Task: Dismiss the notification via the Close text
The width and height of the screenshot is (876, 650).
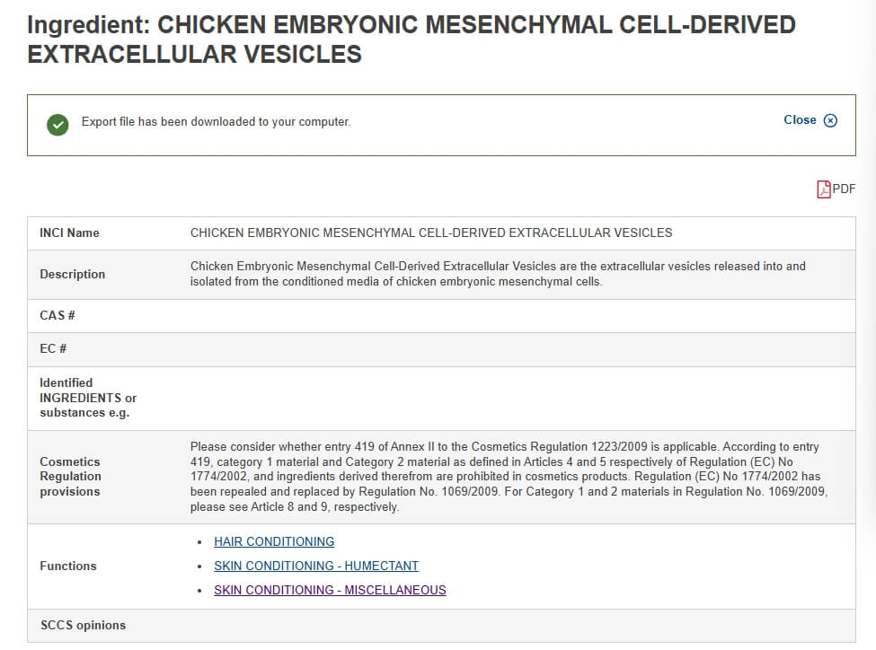Action: click(800, 120)
